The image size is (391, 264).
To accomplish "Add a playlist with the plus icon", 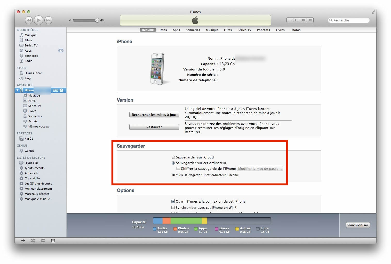I will pyautogui.click(x=23, y=241).
